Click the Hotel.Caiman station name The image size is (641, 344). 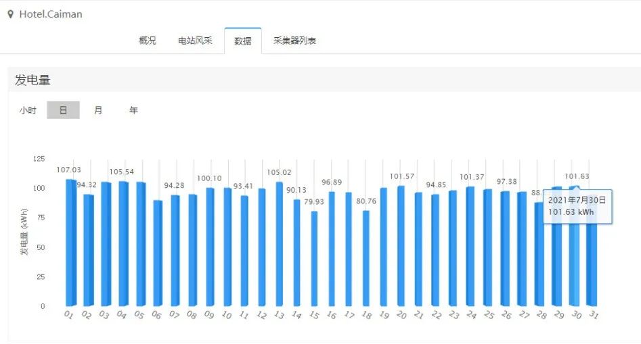click(x=51, y=14)
